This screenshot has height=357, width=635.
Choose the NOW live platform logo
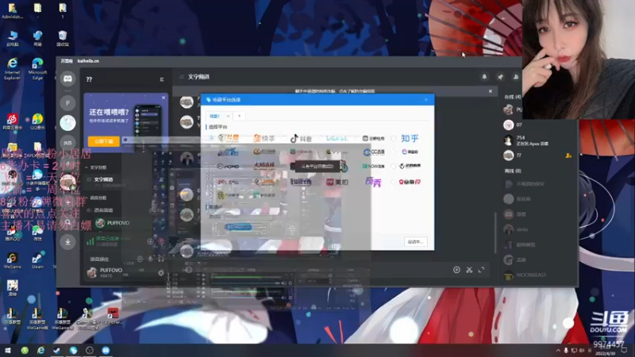coord(373,166)
